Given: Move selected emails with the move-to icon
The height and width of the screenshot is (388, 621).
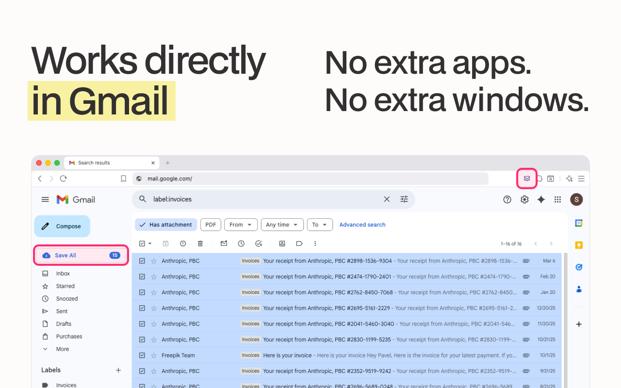Looking at the screenshot, I should (x=282, y=243).
